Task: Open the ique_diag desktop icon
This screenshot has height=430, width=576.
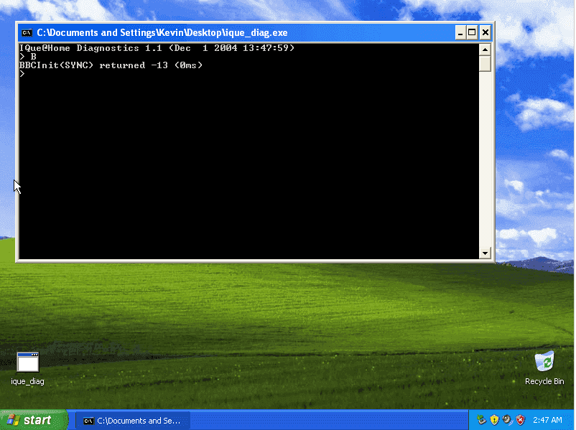Action: point(27,368)
